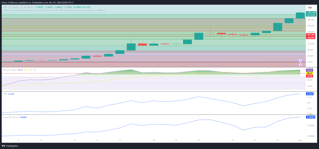Image resolution: width=319 pixels, height=149 pixels.
Task: Click the 60.00 RSI scale value
Action: [x=310, y=80]
